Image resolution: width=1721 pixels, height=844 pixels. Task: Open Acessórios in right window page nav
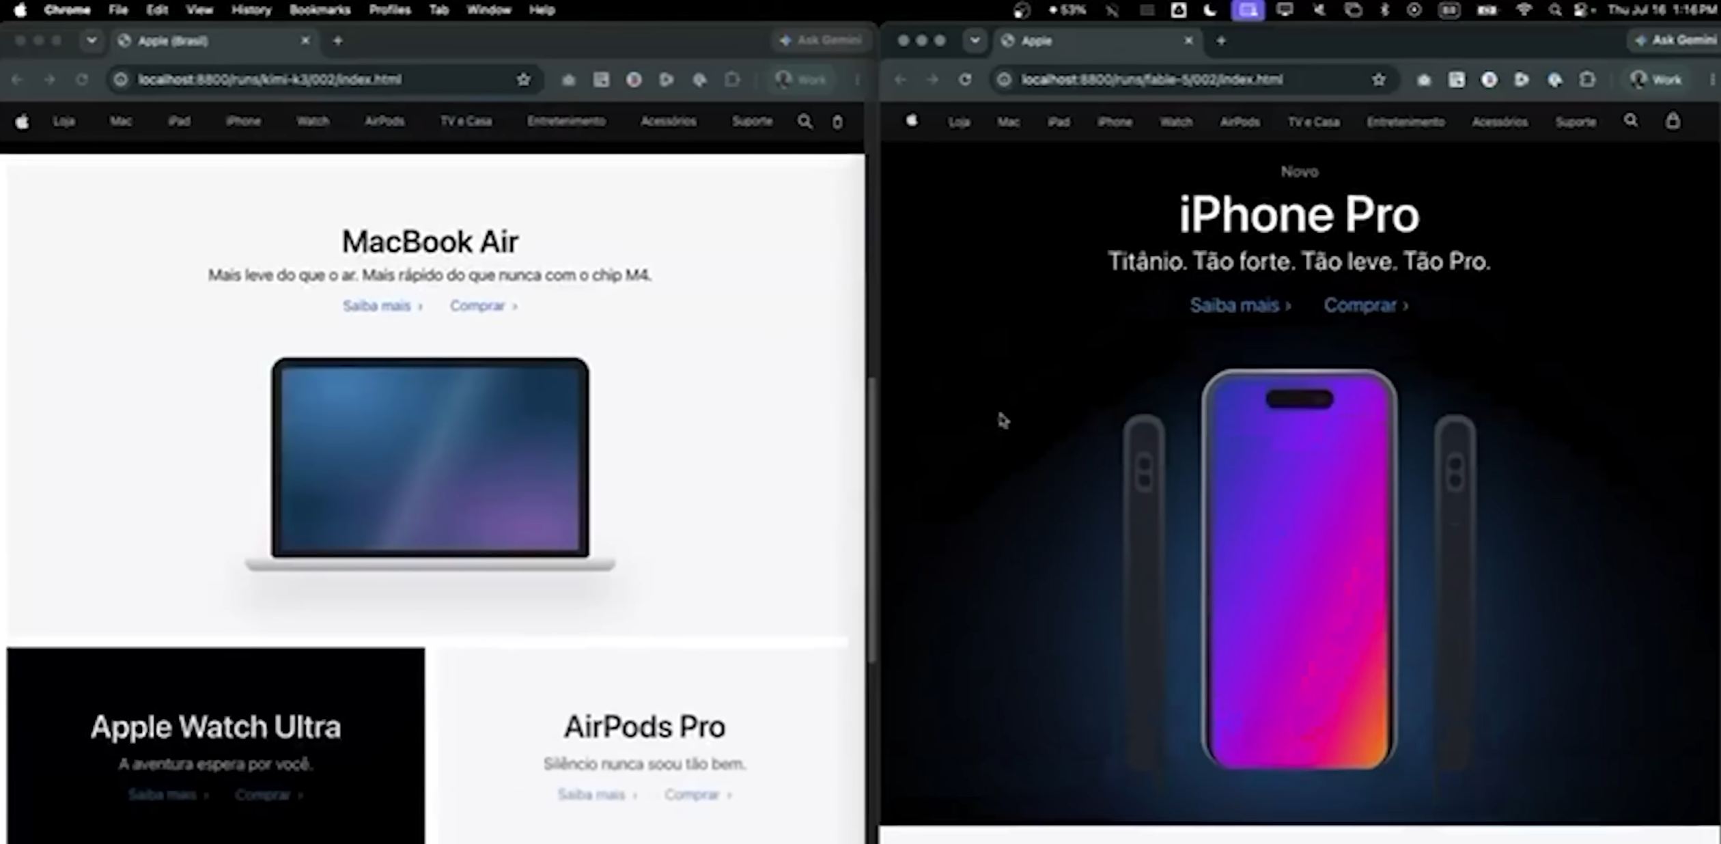(1500, 122)
